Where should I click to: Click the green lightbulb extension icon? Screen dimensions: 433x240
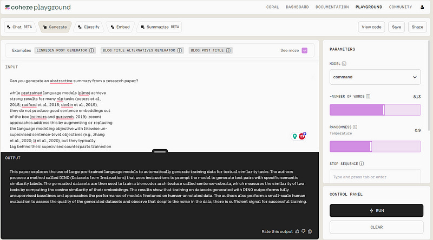(x=294, y=136)
